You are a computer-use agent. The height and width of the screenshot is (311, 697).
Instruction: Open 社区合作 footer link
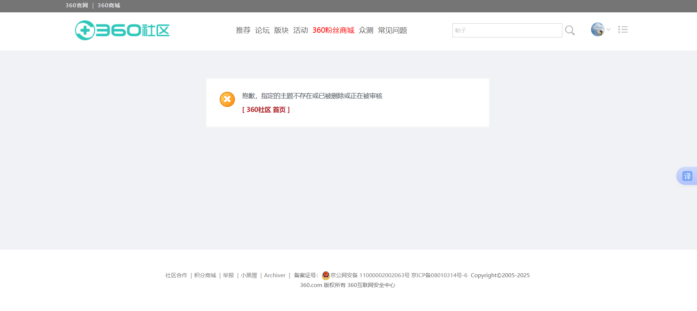[x=177, y=275]
